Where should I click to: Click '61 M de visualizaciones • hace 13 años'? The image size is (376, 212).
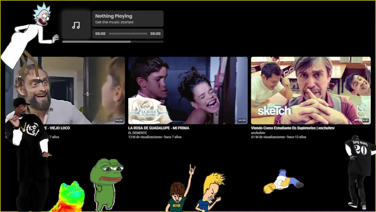pyautogui.click(x=279, y=137)
